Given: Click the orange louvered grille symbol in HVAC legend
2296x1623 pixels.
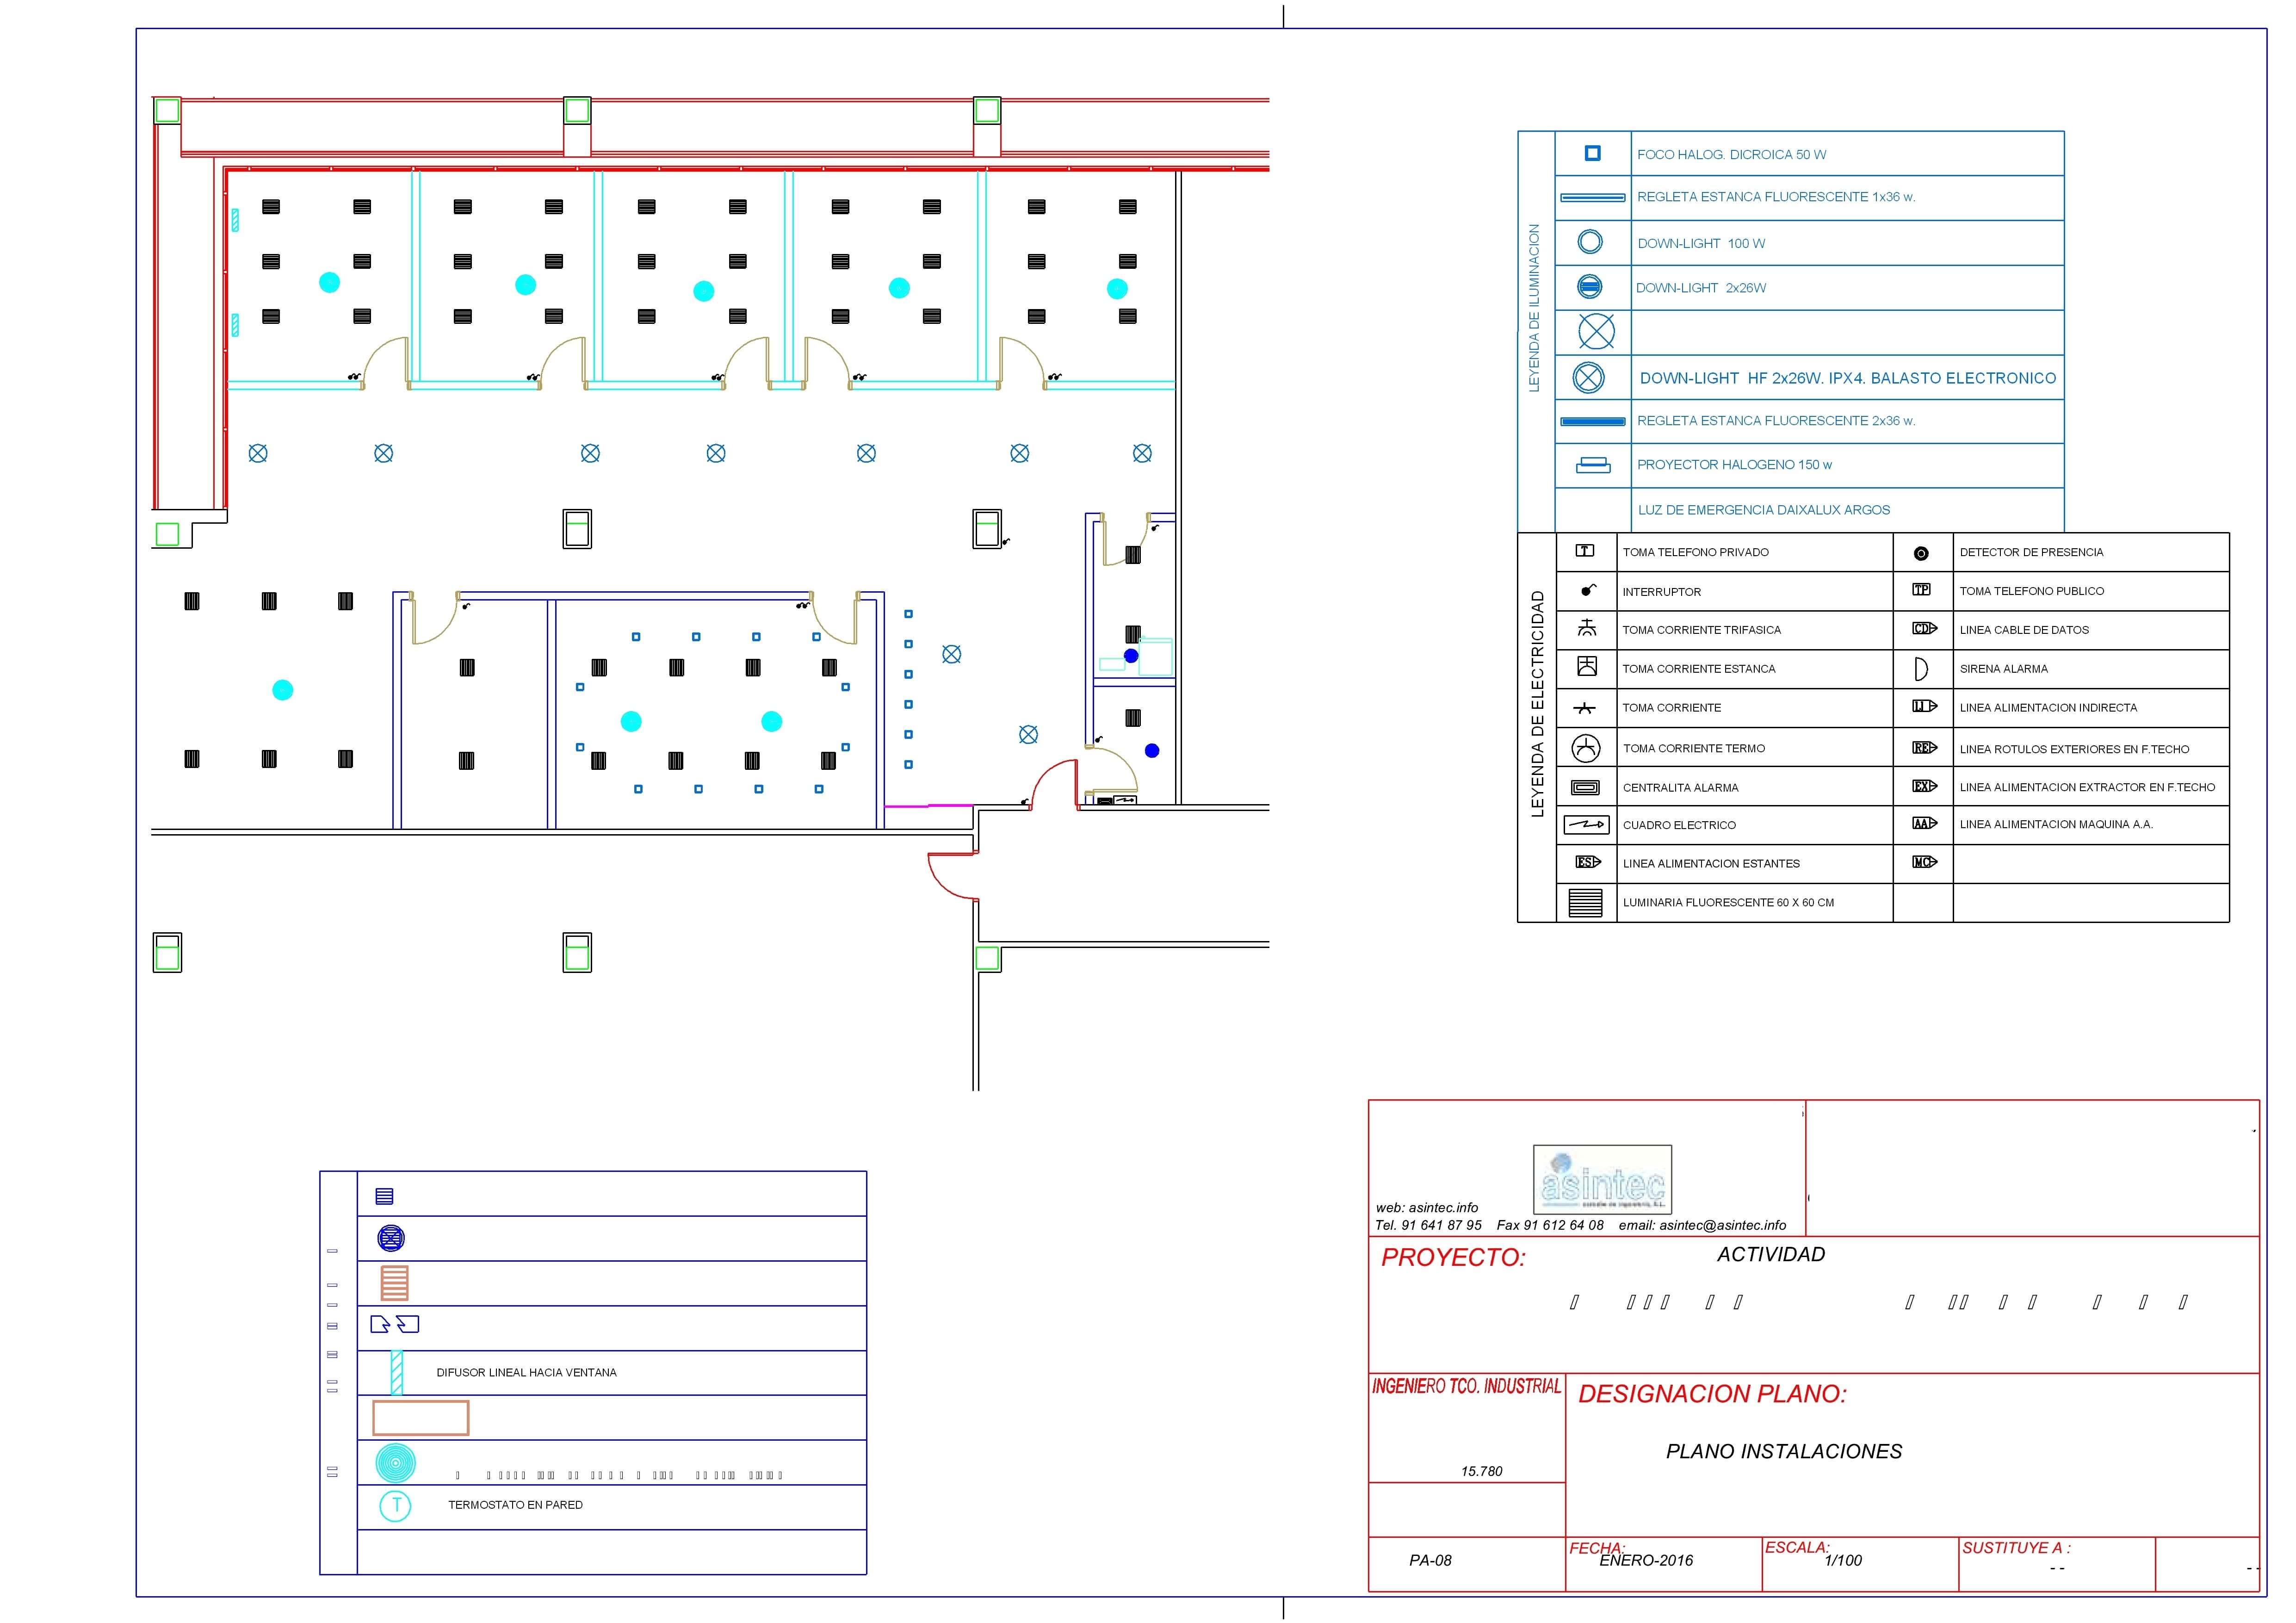Looking at the screenshot, I should tap(395, 1283).
